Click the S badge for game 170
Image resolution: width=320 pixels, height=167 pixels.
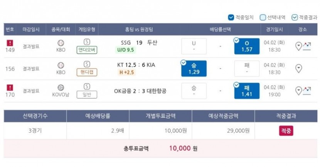(x=87, y=87)
